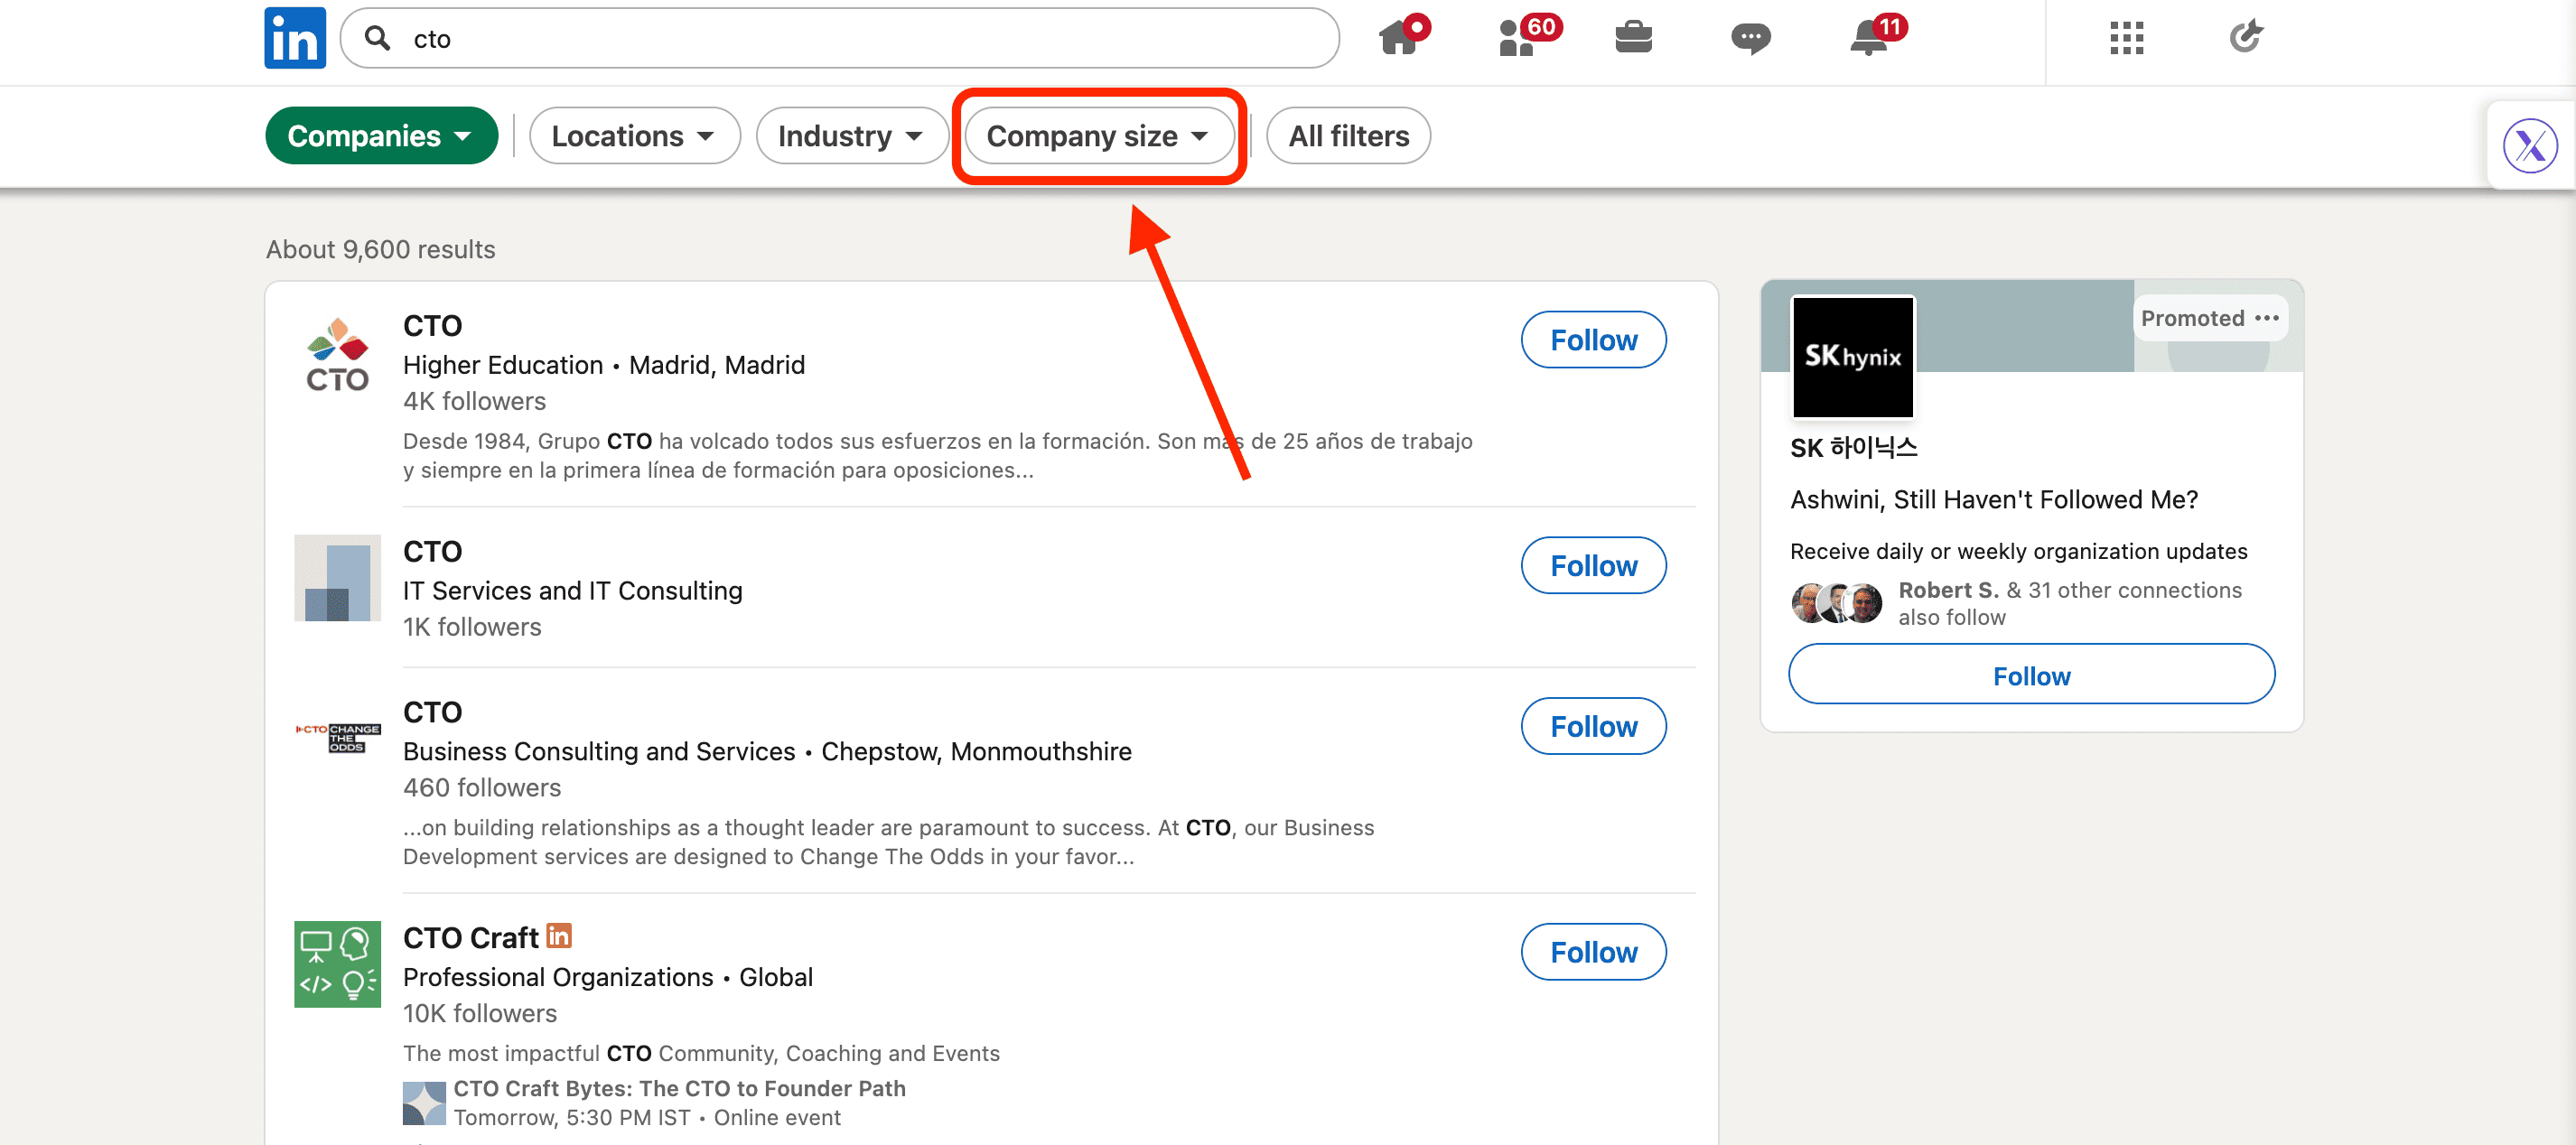Open the Notifications bell icon

click(1868, 38)
